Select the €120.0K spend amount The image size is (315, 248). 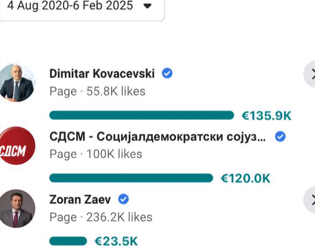[x=245, y=178]
